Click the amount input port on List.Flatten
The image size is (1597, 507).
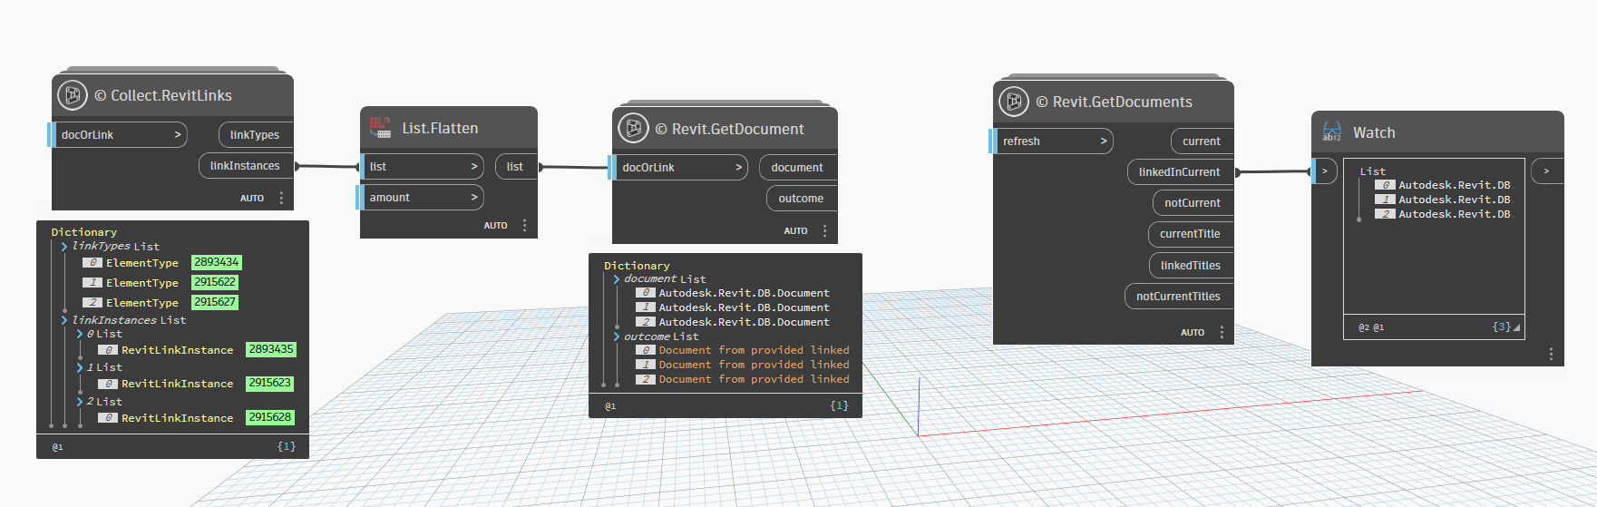coord(422,197)
